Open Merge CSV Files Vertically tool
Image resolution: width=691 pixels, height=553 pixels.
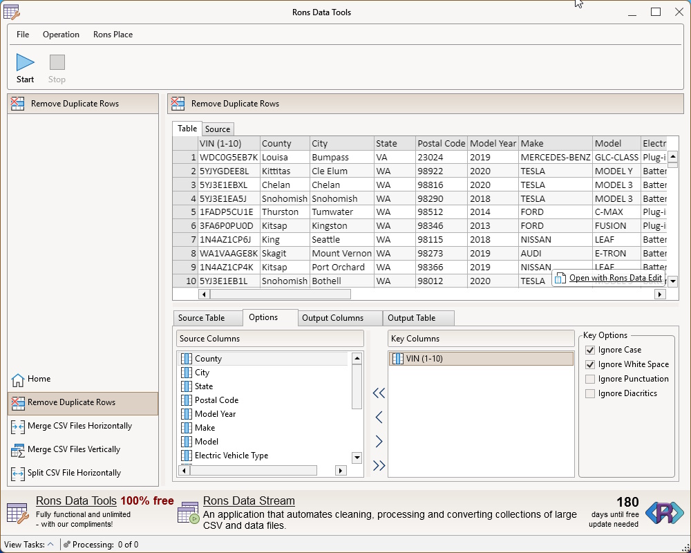click(x=83, y=449)
